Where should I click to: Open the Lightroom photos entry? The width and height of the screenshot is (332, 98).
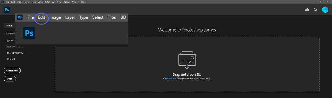(x=11, y=40)
